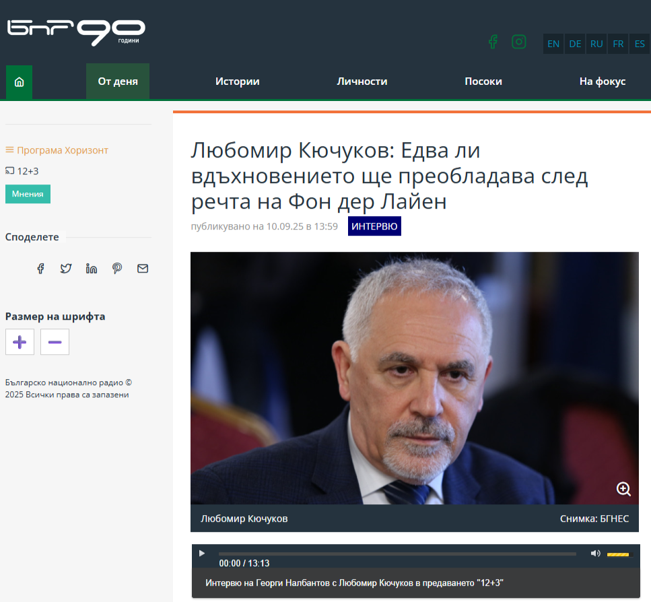Switch language to EN
The width and height of the screenshot is (651, 602).
tap(553, 44)
